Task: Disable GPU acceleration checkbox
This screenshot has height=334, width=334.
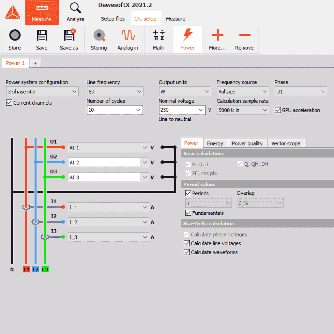Action: [x=278, y=110]
